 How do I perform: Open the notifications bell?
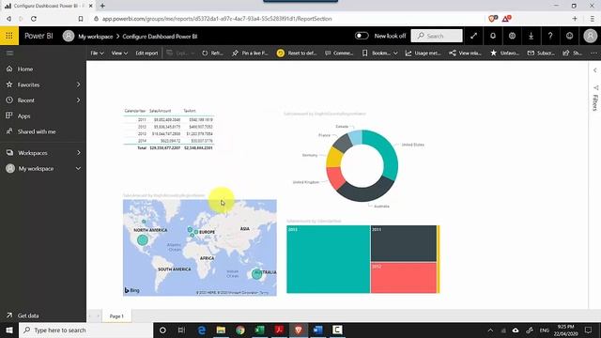[x=493, y=36]
